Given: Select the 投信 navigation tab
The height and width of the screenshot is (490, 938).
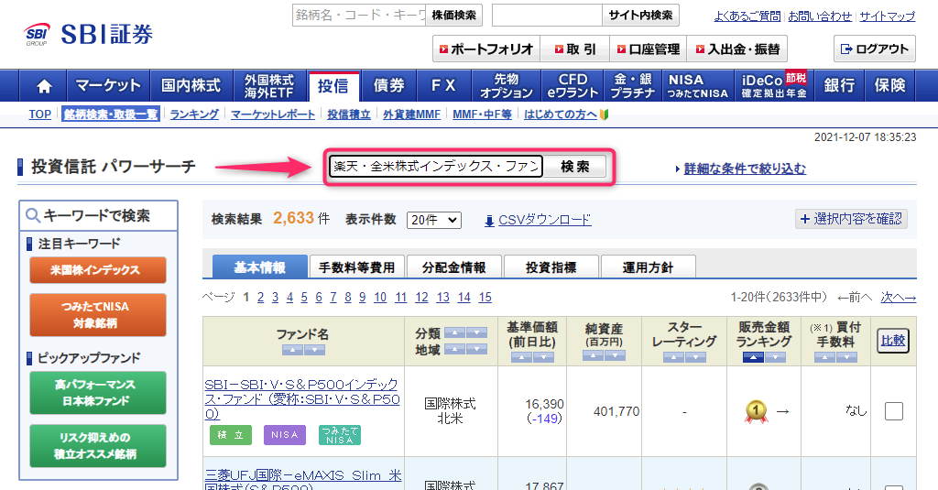Looking at the screenshot, I should [333, 87].
